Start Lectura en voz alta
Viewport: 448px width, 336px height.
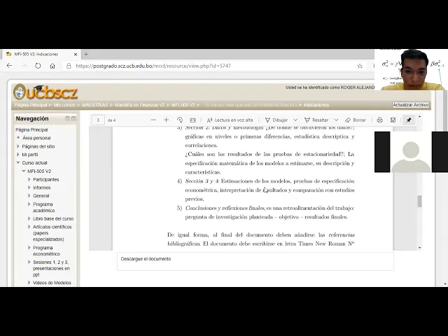tap(230, 120)
